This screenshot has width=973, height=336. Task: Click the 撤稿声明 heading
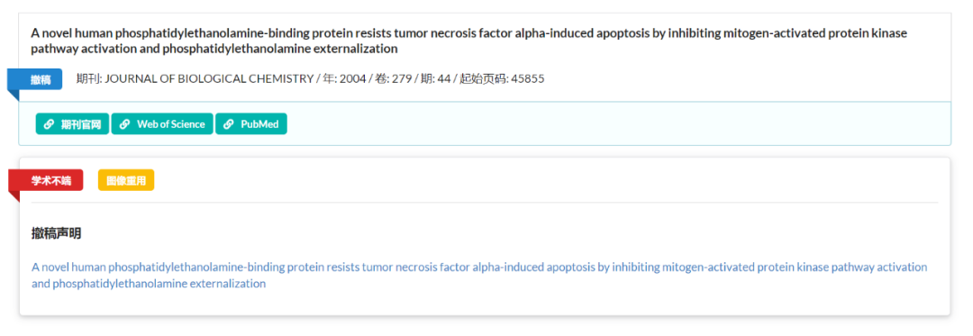coord(57,233)
